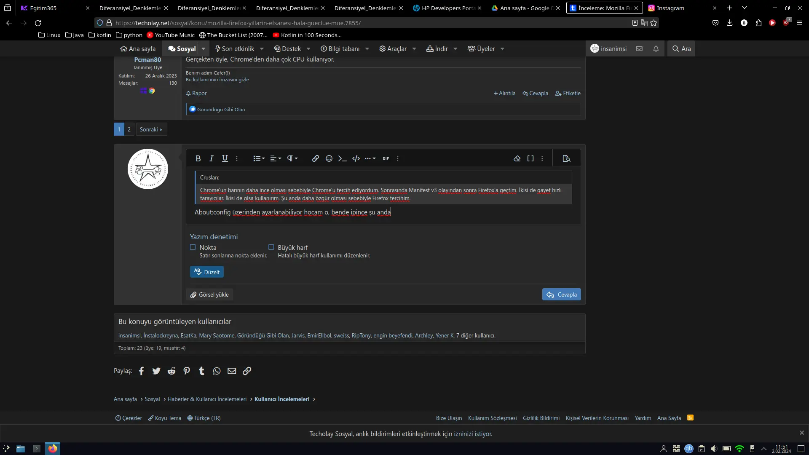Insert a code block in the editor
This screenshot has height=455, width=809.
point(356,158)
